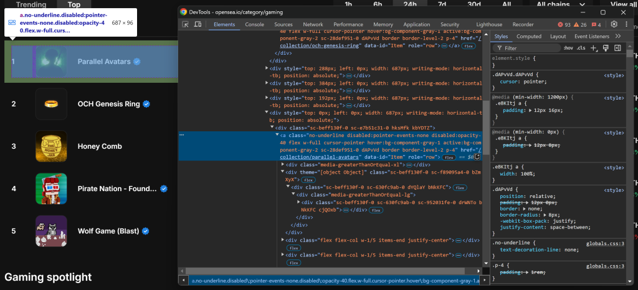
Task: Toggle the :hov element state button
Action: click(568, 48)
